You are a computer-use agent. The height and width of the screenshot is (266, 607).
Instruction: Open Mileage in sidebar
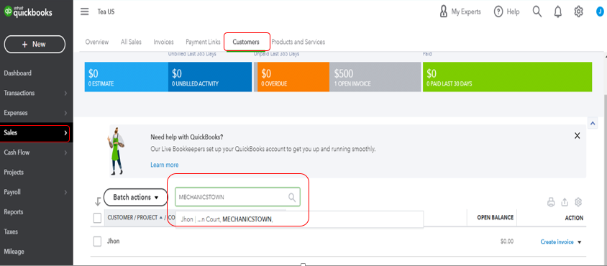click(x=14, y=252)
